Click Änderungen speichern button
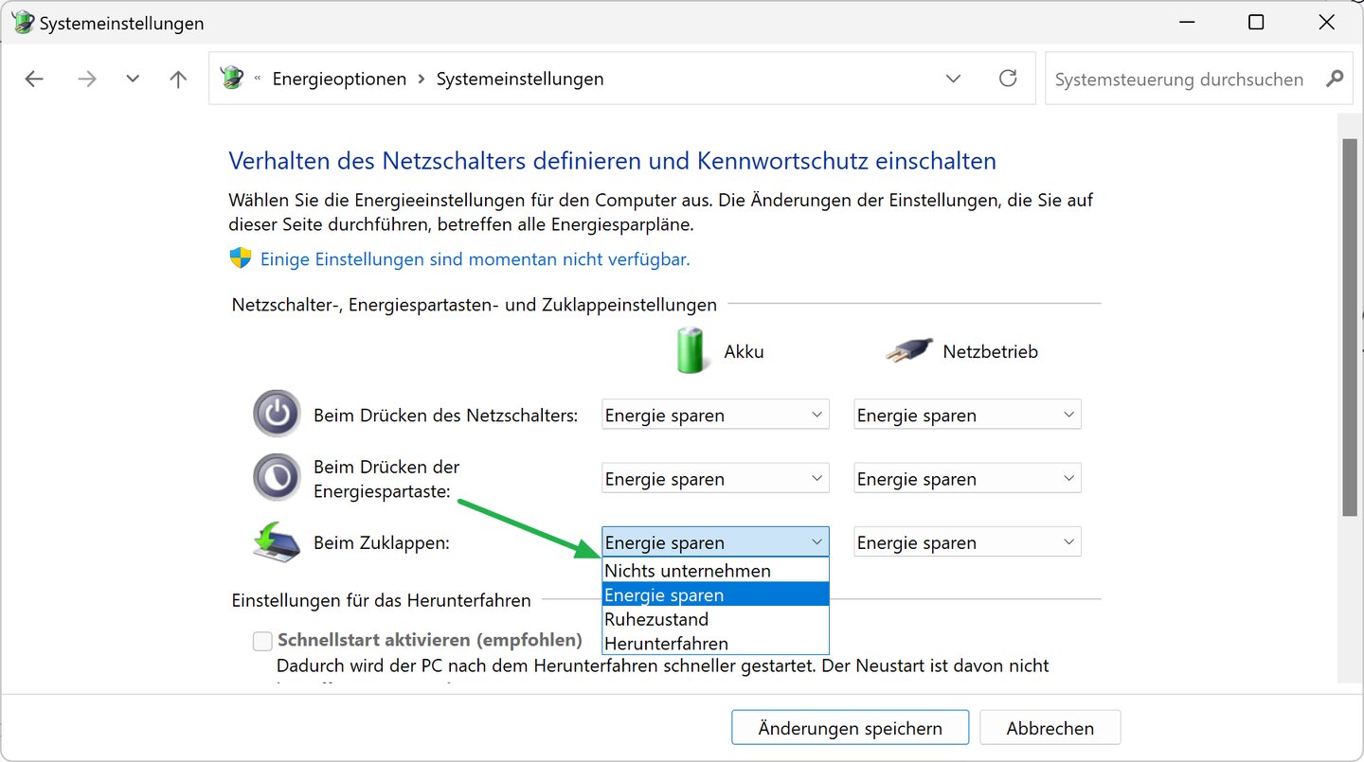Screen dimensions: 1364x762 (850, 728)
